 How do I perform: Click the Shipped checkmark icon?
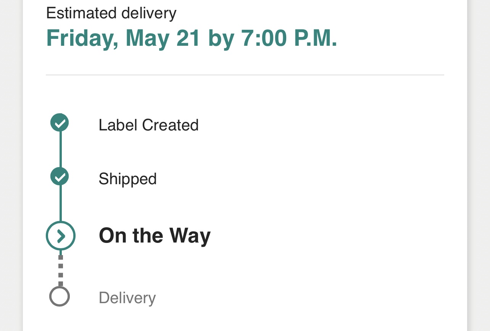click(60, 177)
